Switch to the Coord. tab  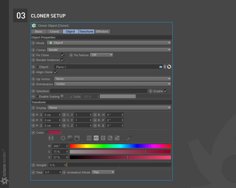[55, 31]
